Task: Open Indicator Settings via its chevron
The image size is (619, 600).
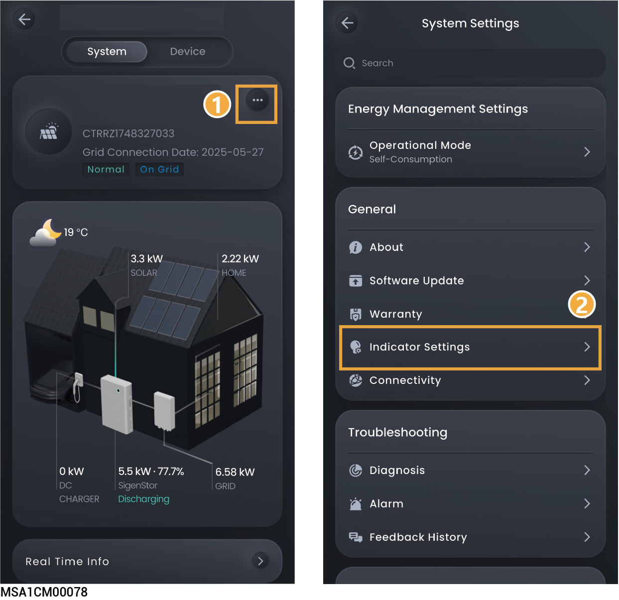Action: 587,347
